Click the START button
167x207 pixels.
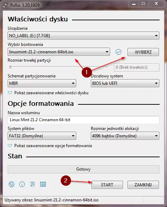107,185
